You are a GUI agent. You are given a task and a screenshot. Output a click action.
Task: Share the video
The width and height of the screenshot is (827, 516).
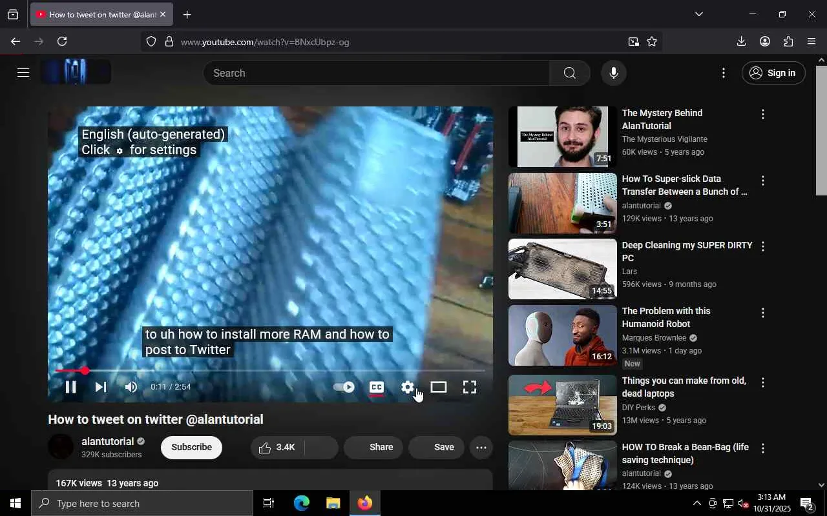373,447
